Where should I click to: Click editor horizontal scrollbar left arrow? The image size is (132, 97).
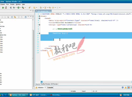click(x=41, y=82)
